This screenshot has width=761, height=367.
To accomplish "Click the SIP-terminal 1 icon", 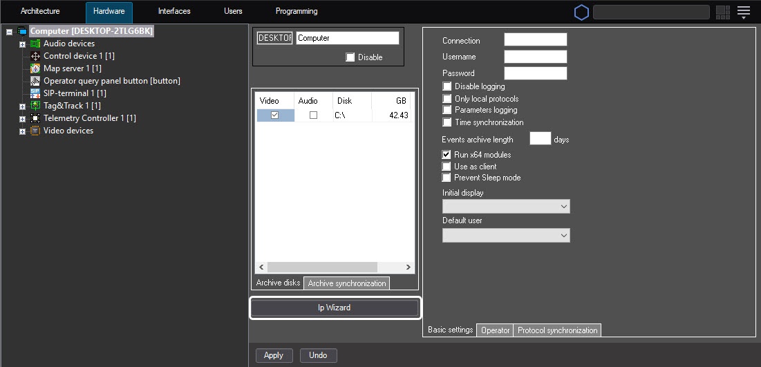I will 35,93.
